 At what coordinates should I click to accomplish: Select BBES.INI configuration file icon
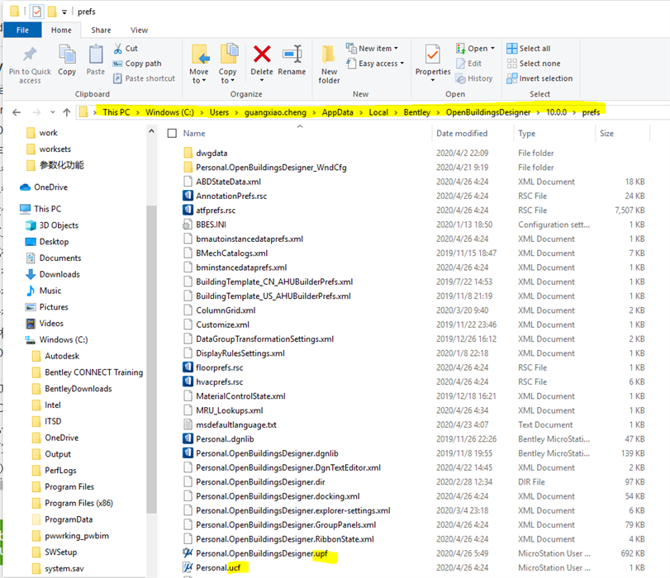[188, 225]
